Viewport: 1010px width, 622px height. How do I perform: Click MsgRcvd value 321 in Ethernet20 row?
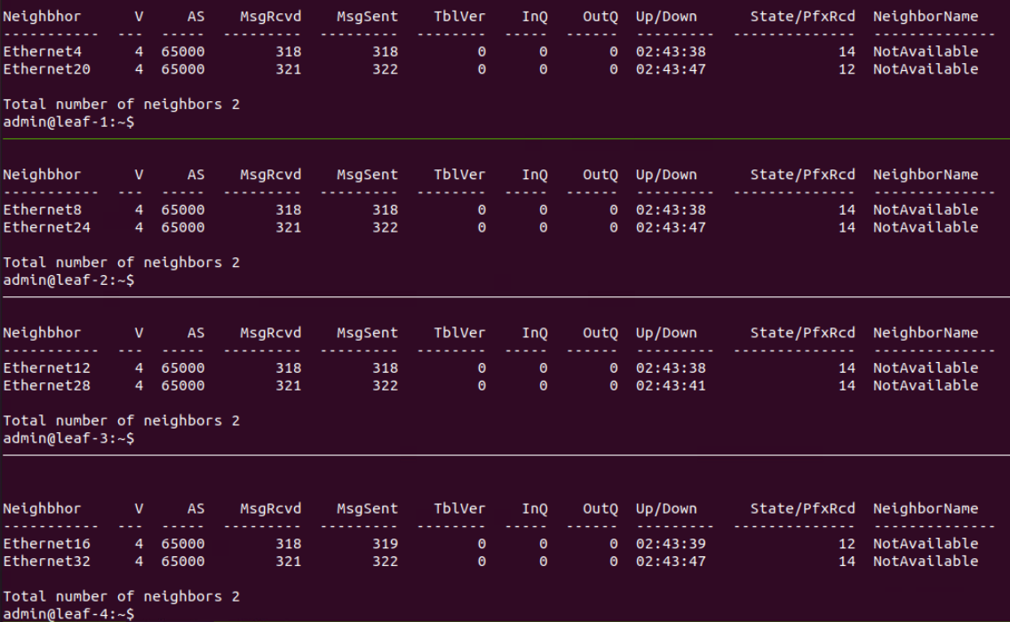289,69
